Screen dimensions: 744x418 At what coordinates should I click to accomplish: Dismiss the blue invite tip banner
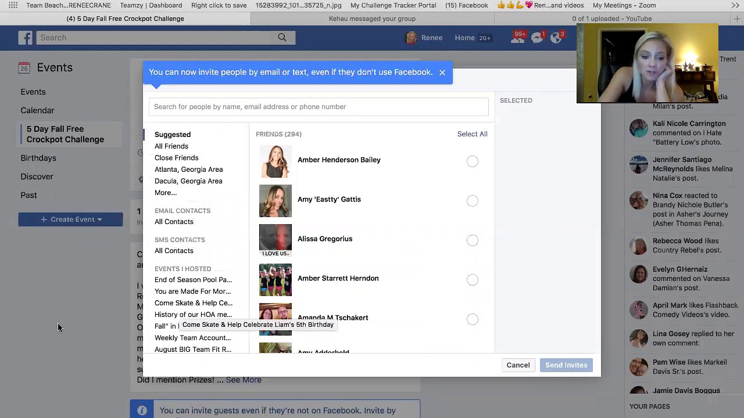pyautogui.click(x=442, y=73)
